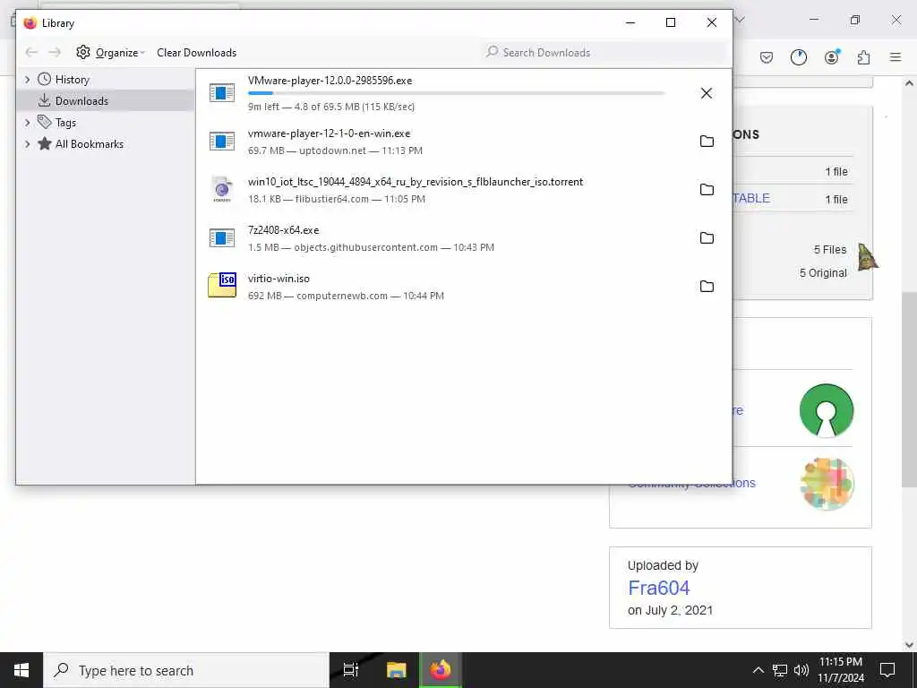Click the '692 MB — computernewb.com' details line
This screenshot has width=917, height=688.
(346, 296)
